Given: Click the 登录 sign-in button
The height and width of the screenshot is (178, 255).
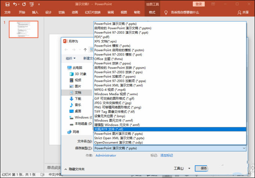Looking at the screenshot, I should [199, 4].
